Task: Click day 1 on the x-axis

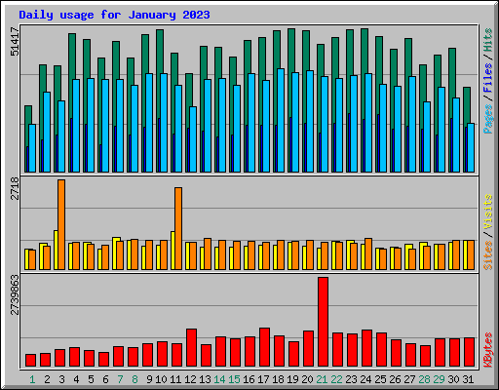Action: point(32,379)
